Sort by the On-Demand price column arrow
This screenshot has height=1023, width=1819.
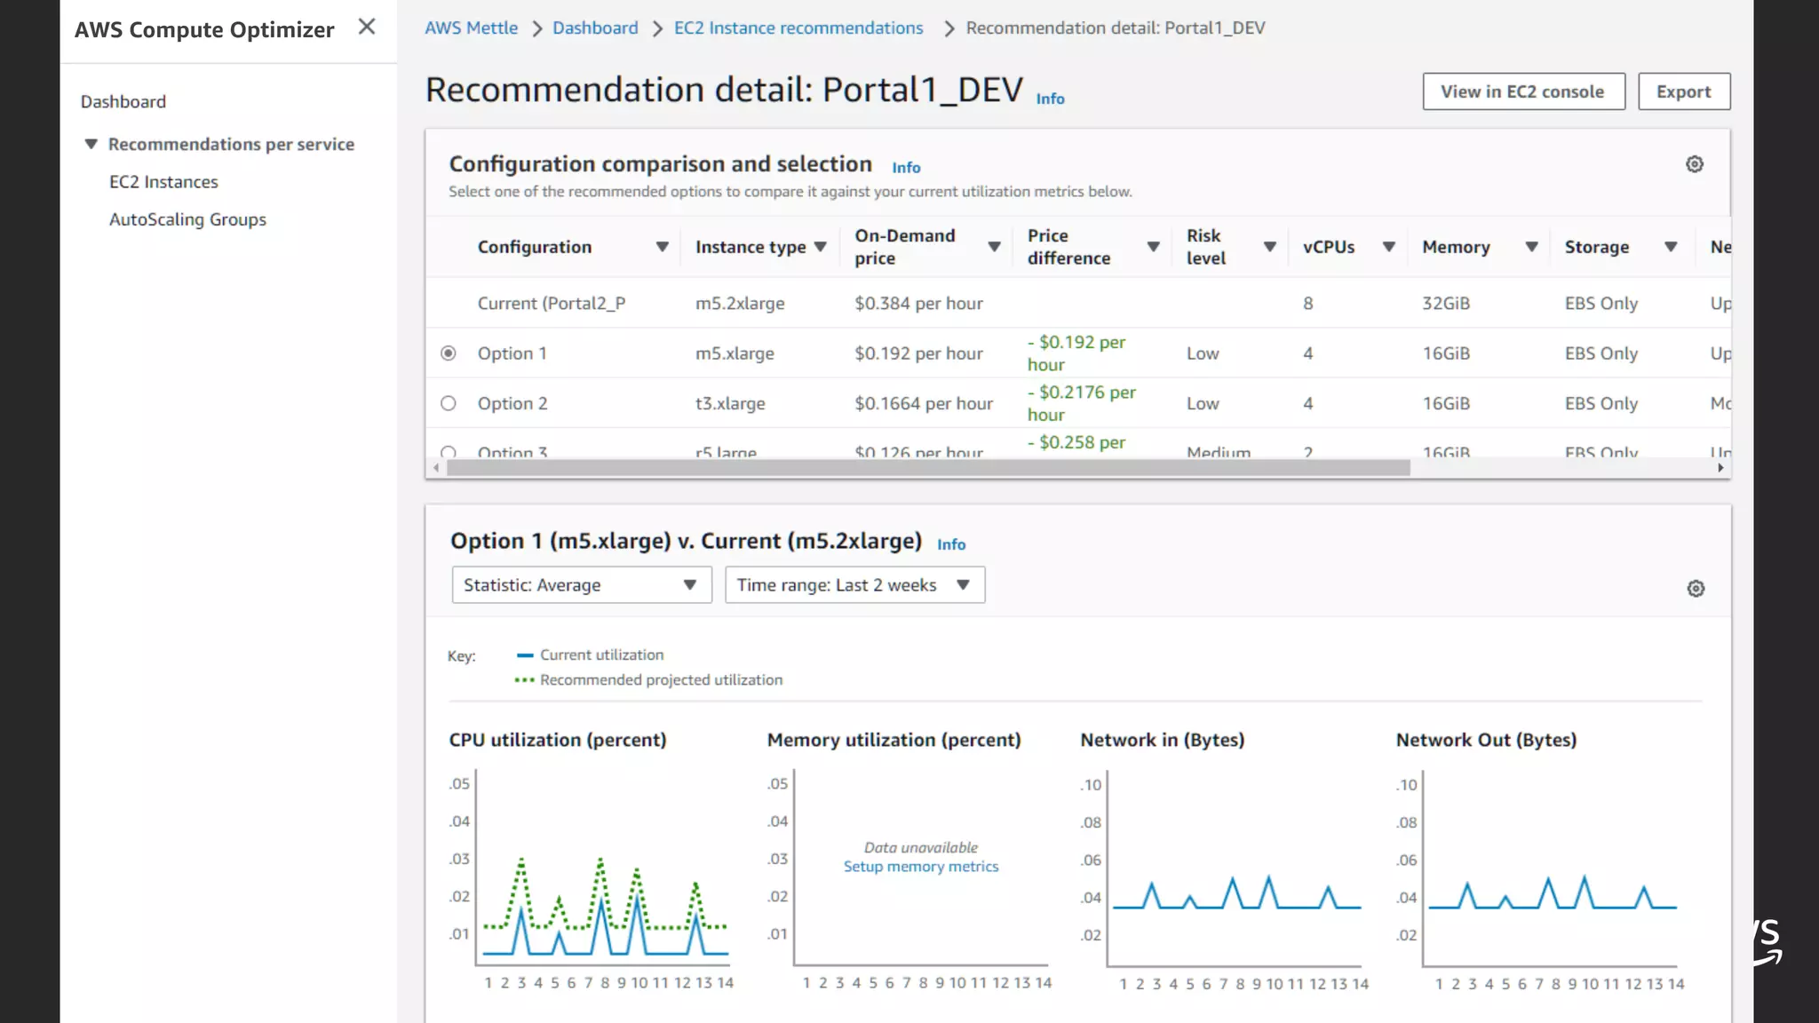[x=994, y=247]
